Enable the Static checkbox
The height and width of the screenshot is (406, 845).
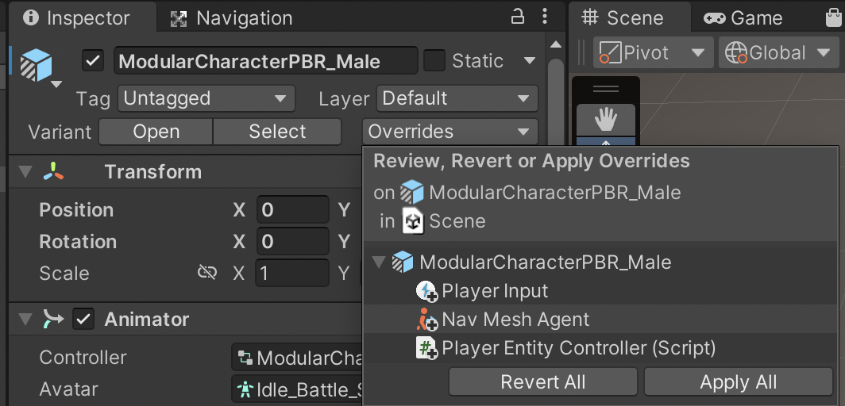pyautogui.click(x=434, y=60)
